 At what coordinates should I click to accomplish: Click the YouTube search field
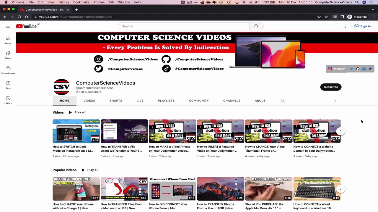(x=184, y=26)
